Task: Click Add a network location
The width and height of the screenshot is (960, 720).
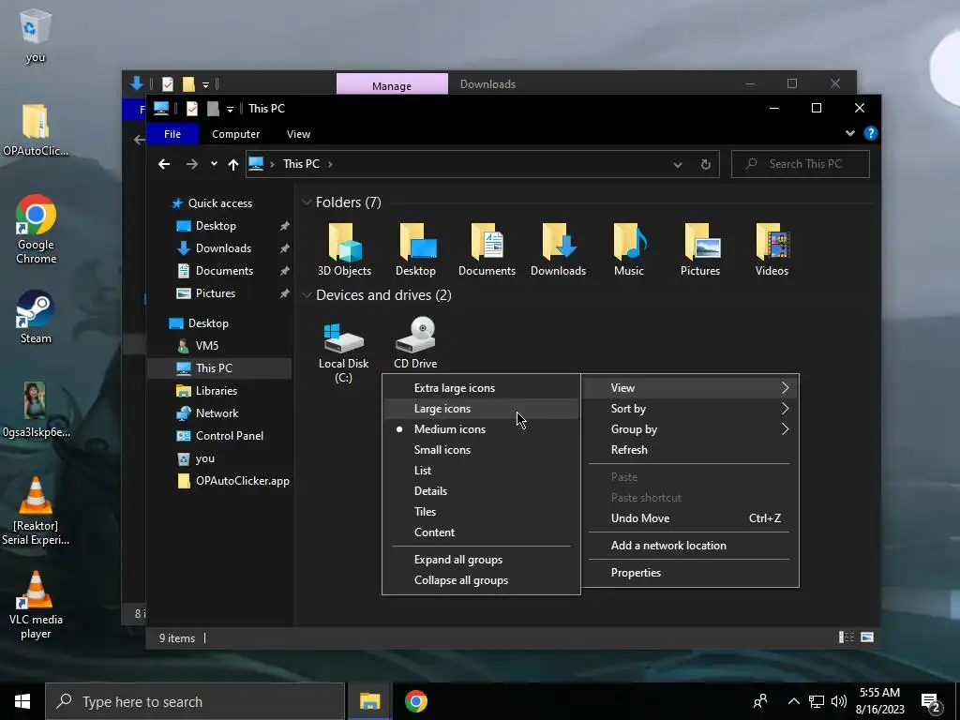Action: (690, 546)
